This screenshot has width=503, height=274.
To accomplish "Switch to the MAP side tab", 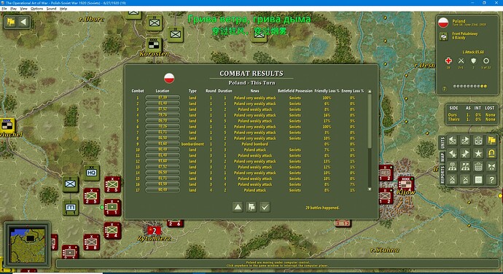I will [442, 157].
